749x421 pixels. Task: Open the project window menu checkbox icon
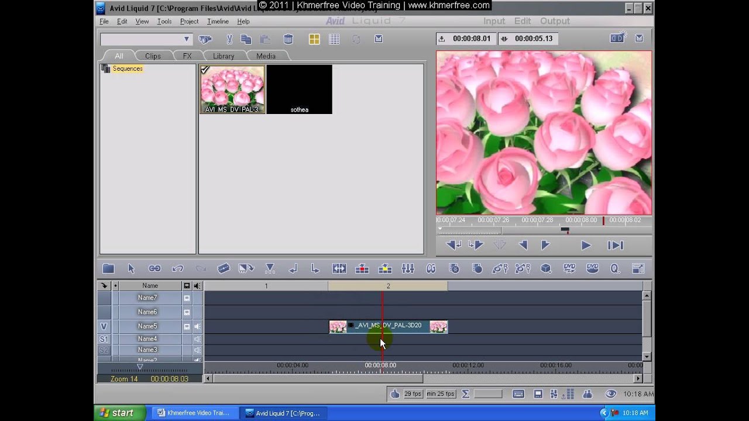pos(379,39)
